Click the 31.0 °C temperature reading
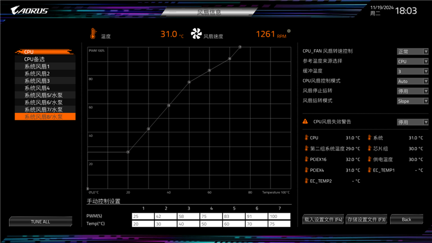432x243 pixels. 172,34
